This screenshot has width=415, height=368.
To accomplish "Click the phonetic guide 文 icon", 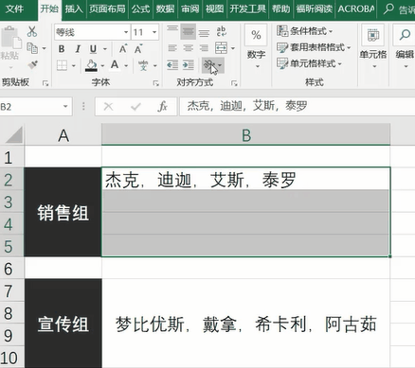I will tap(143, 65).
